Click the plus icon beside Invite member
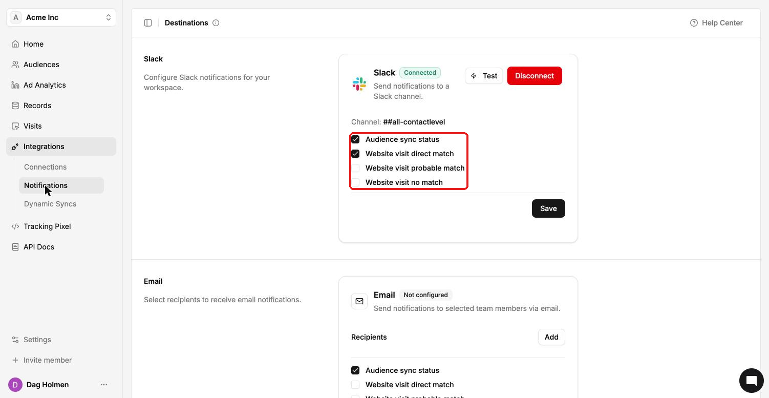This screenshot has height=398, width=769. (15, 360)
